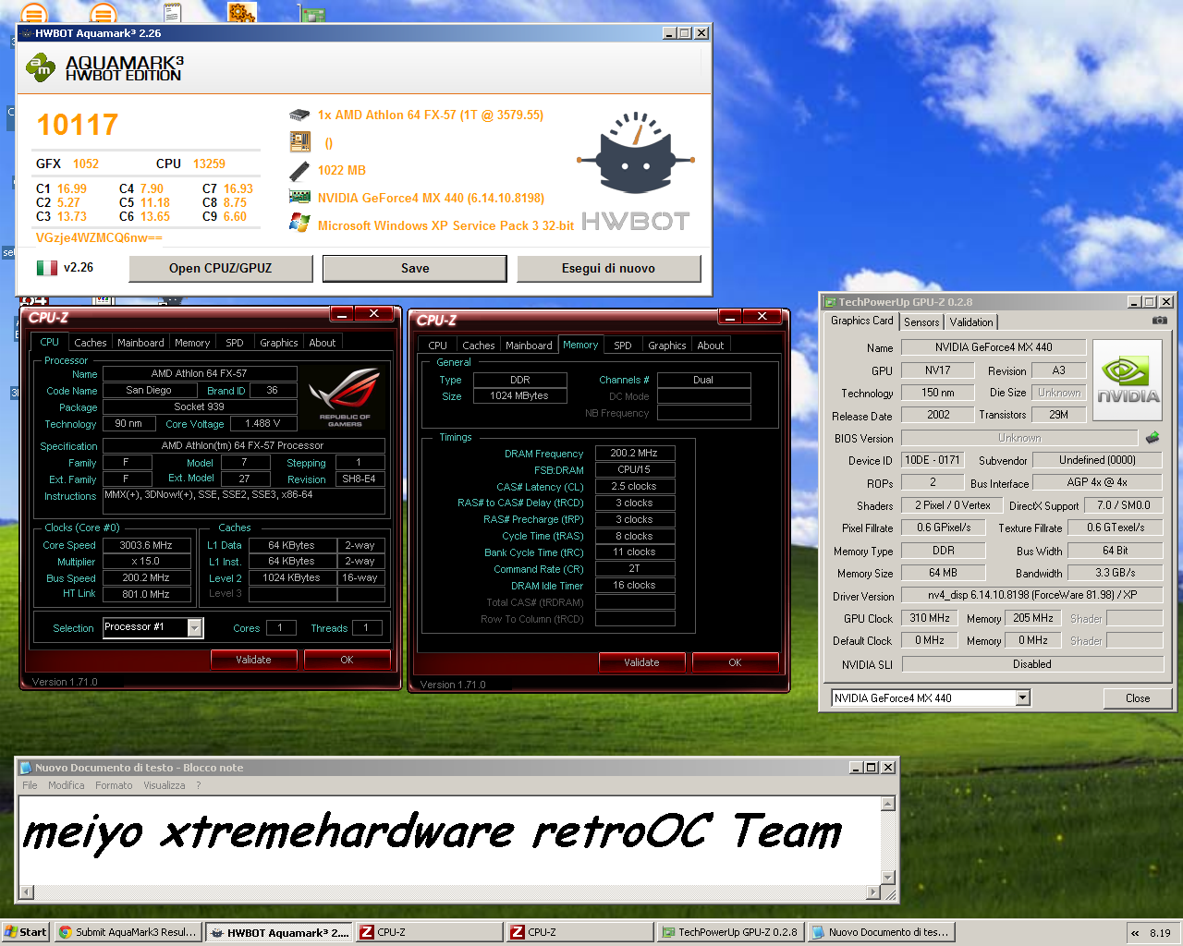
Task: Click the Italian flag language icon
Action: 46,268
